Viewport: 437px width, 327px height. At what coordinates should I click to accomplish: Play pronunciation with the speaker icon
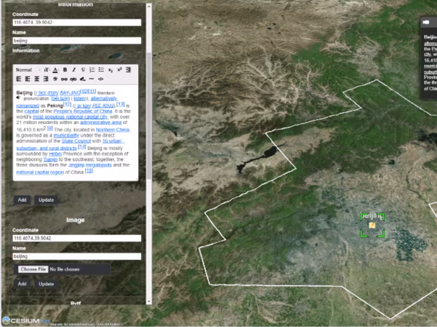(19, 98)
